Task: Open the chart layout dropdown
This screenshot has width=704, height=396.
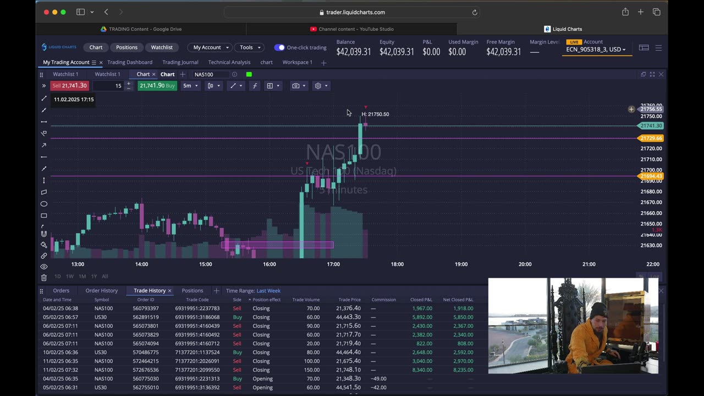Action: (273, 86)
